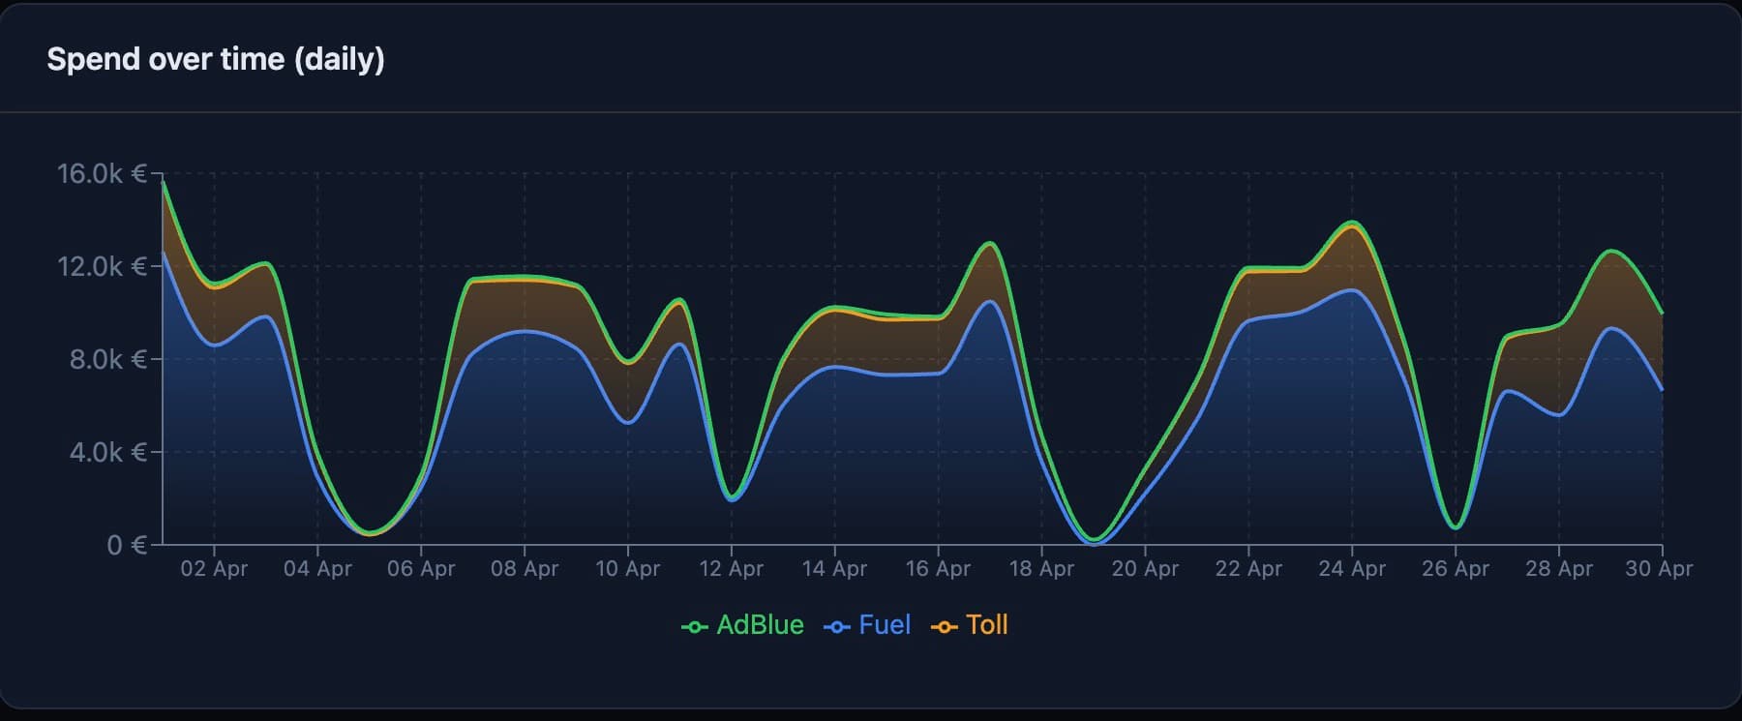Toggle the AdBlue series in legend

click(742, 625)
